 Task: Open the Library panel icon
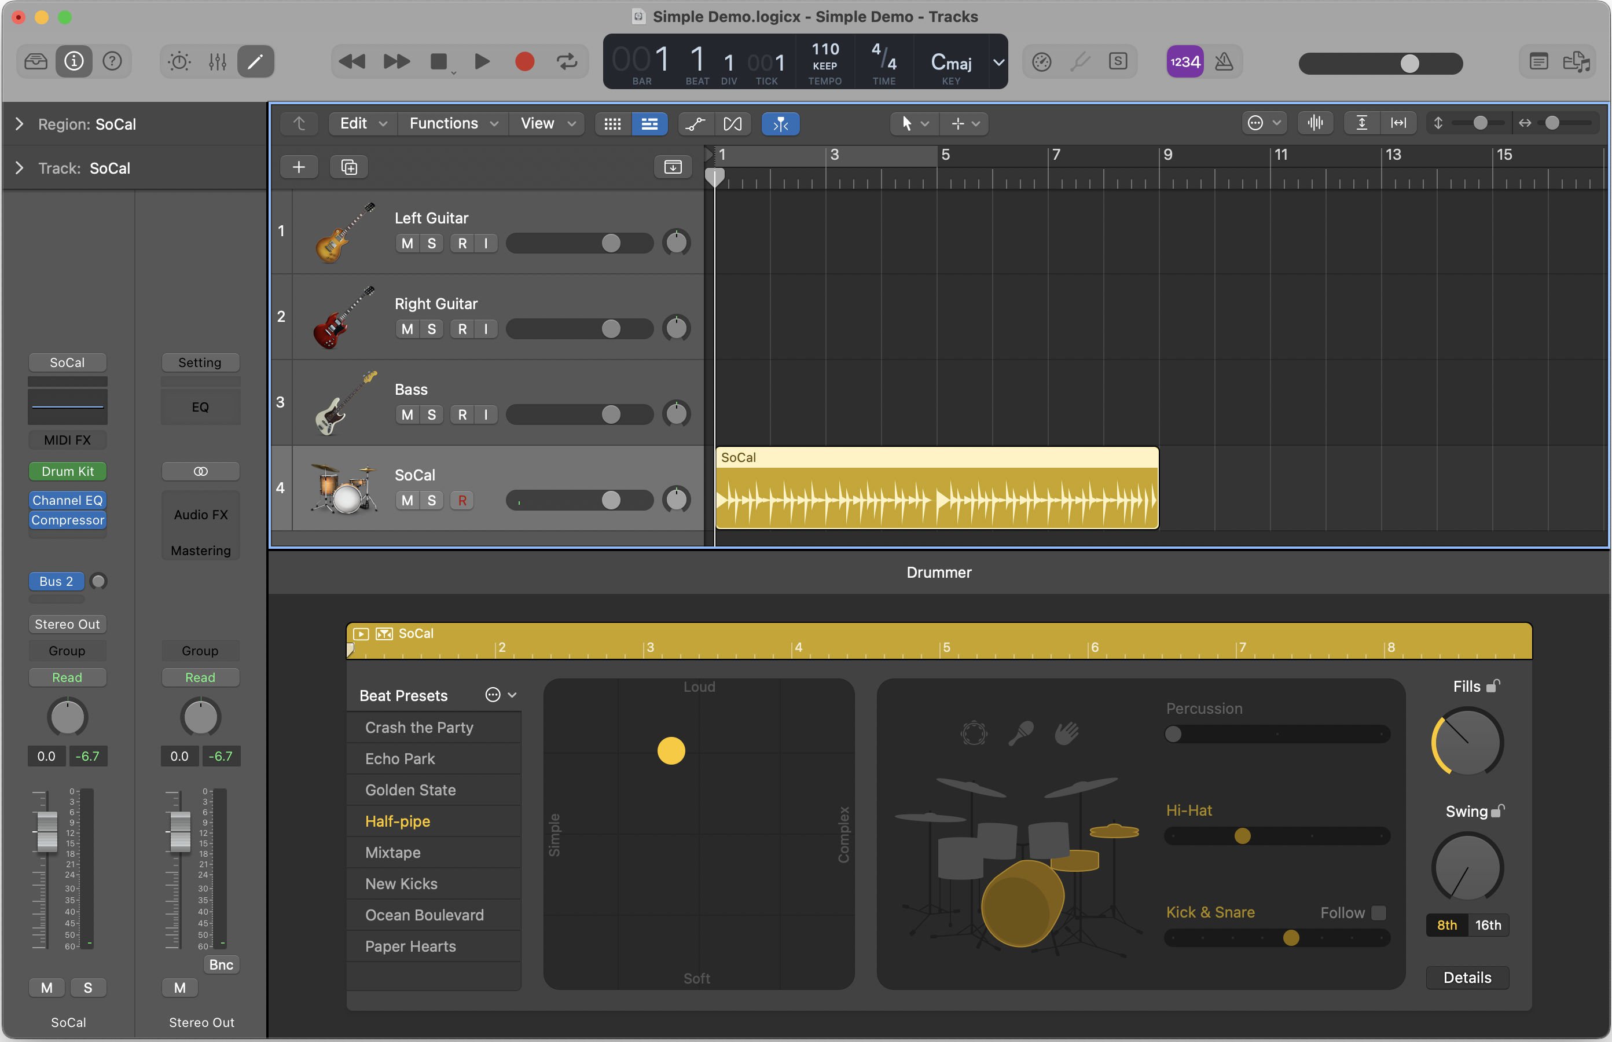click(x=35, y=61)
